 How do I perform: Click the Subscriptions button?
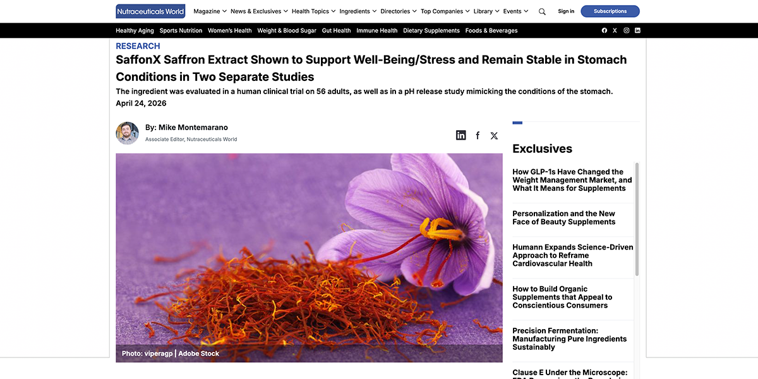tap(610, 11)
